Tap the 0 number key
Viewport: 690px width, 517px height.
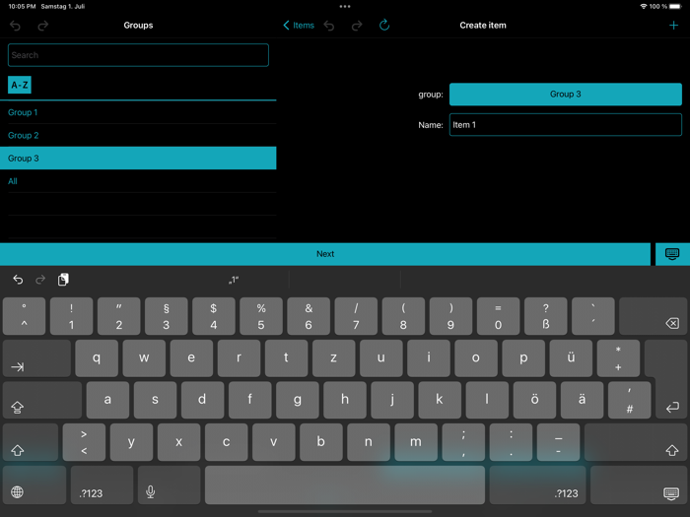pos(498,316)
